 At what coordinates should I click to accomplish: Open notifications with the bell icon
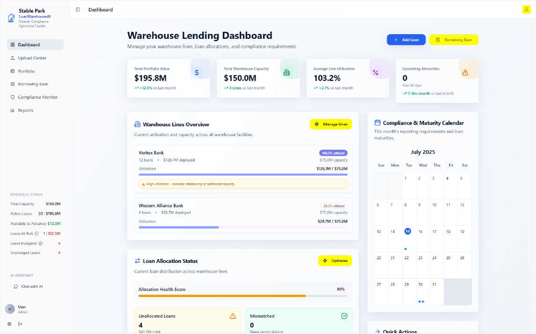point(526,9)
